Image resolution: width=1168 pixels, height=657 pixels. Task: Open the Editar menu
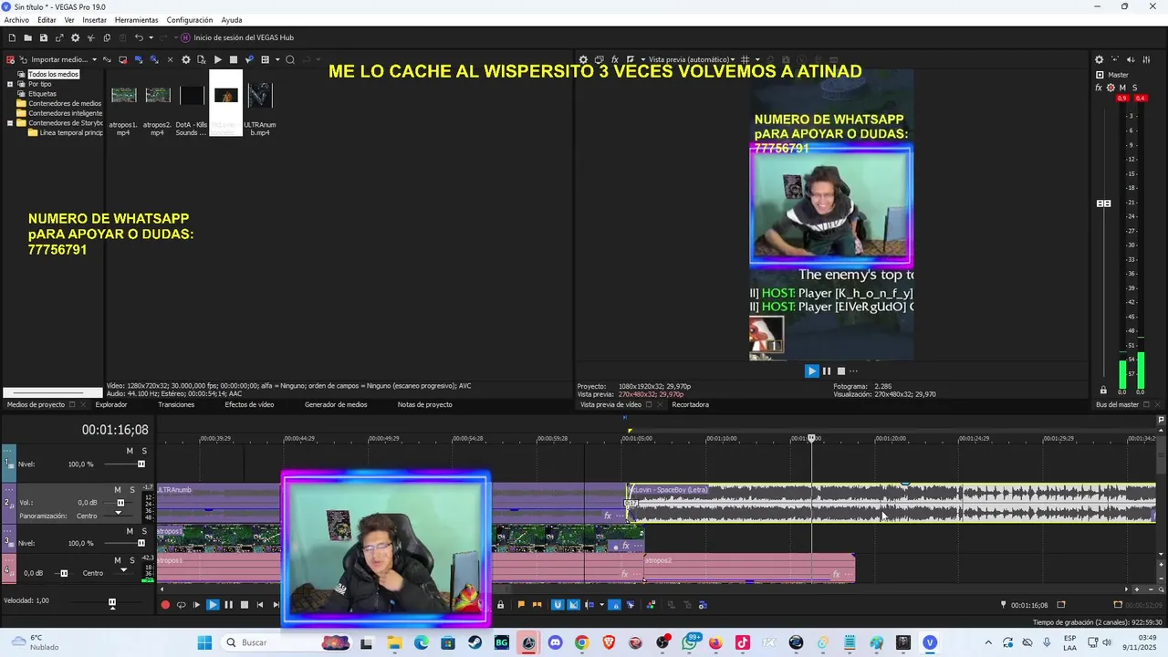point(47,20)
